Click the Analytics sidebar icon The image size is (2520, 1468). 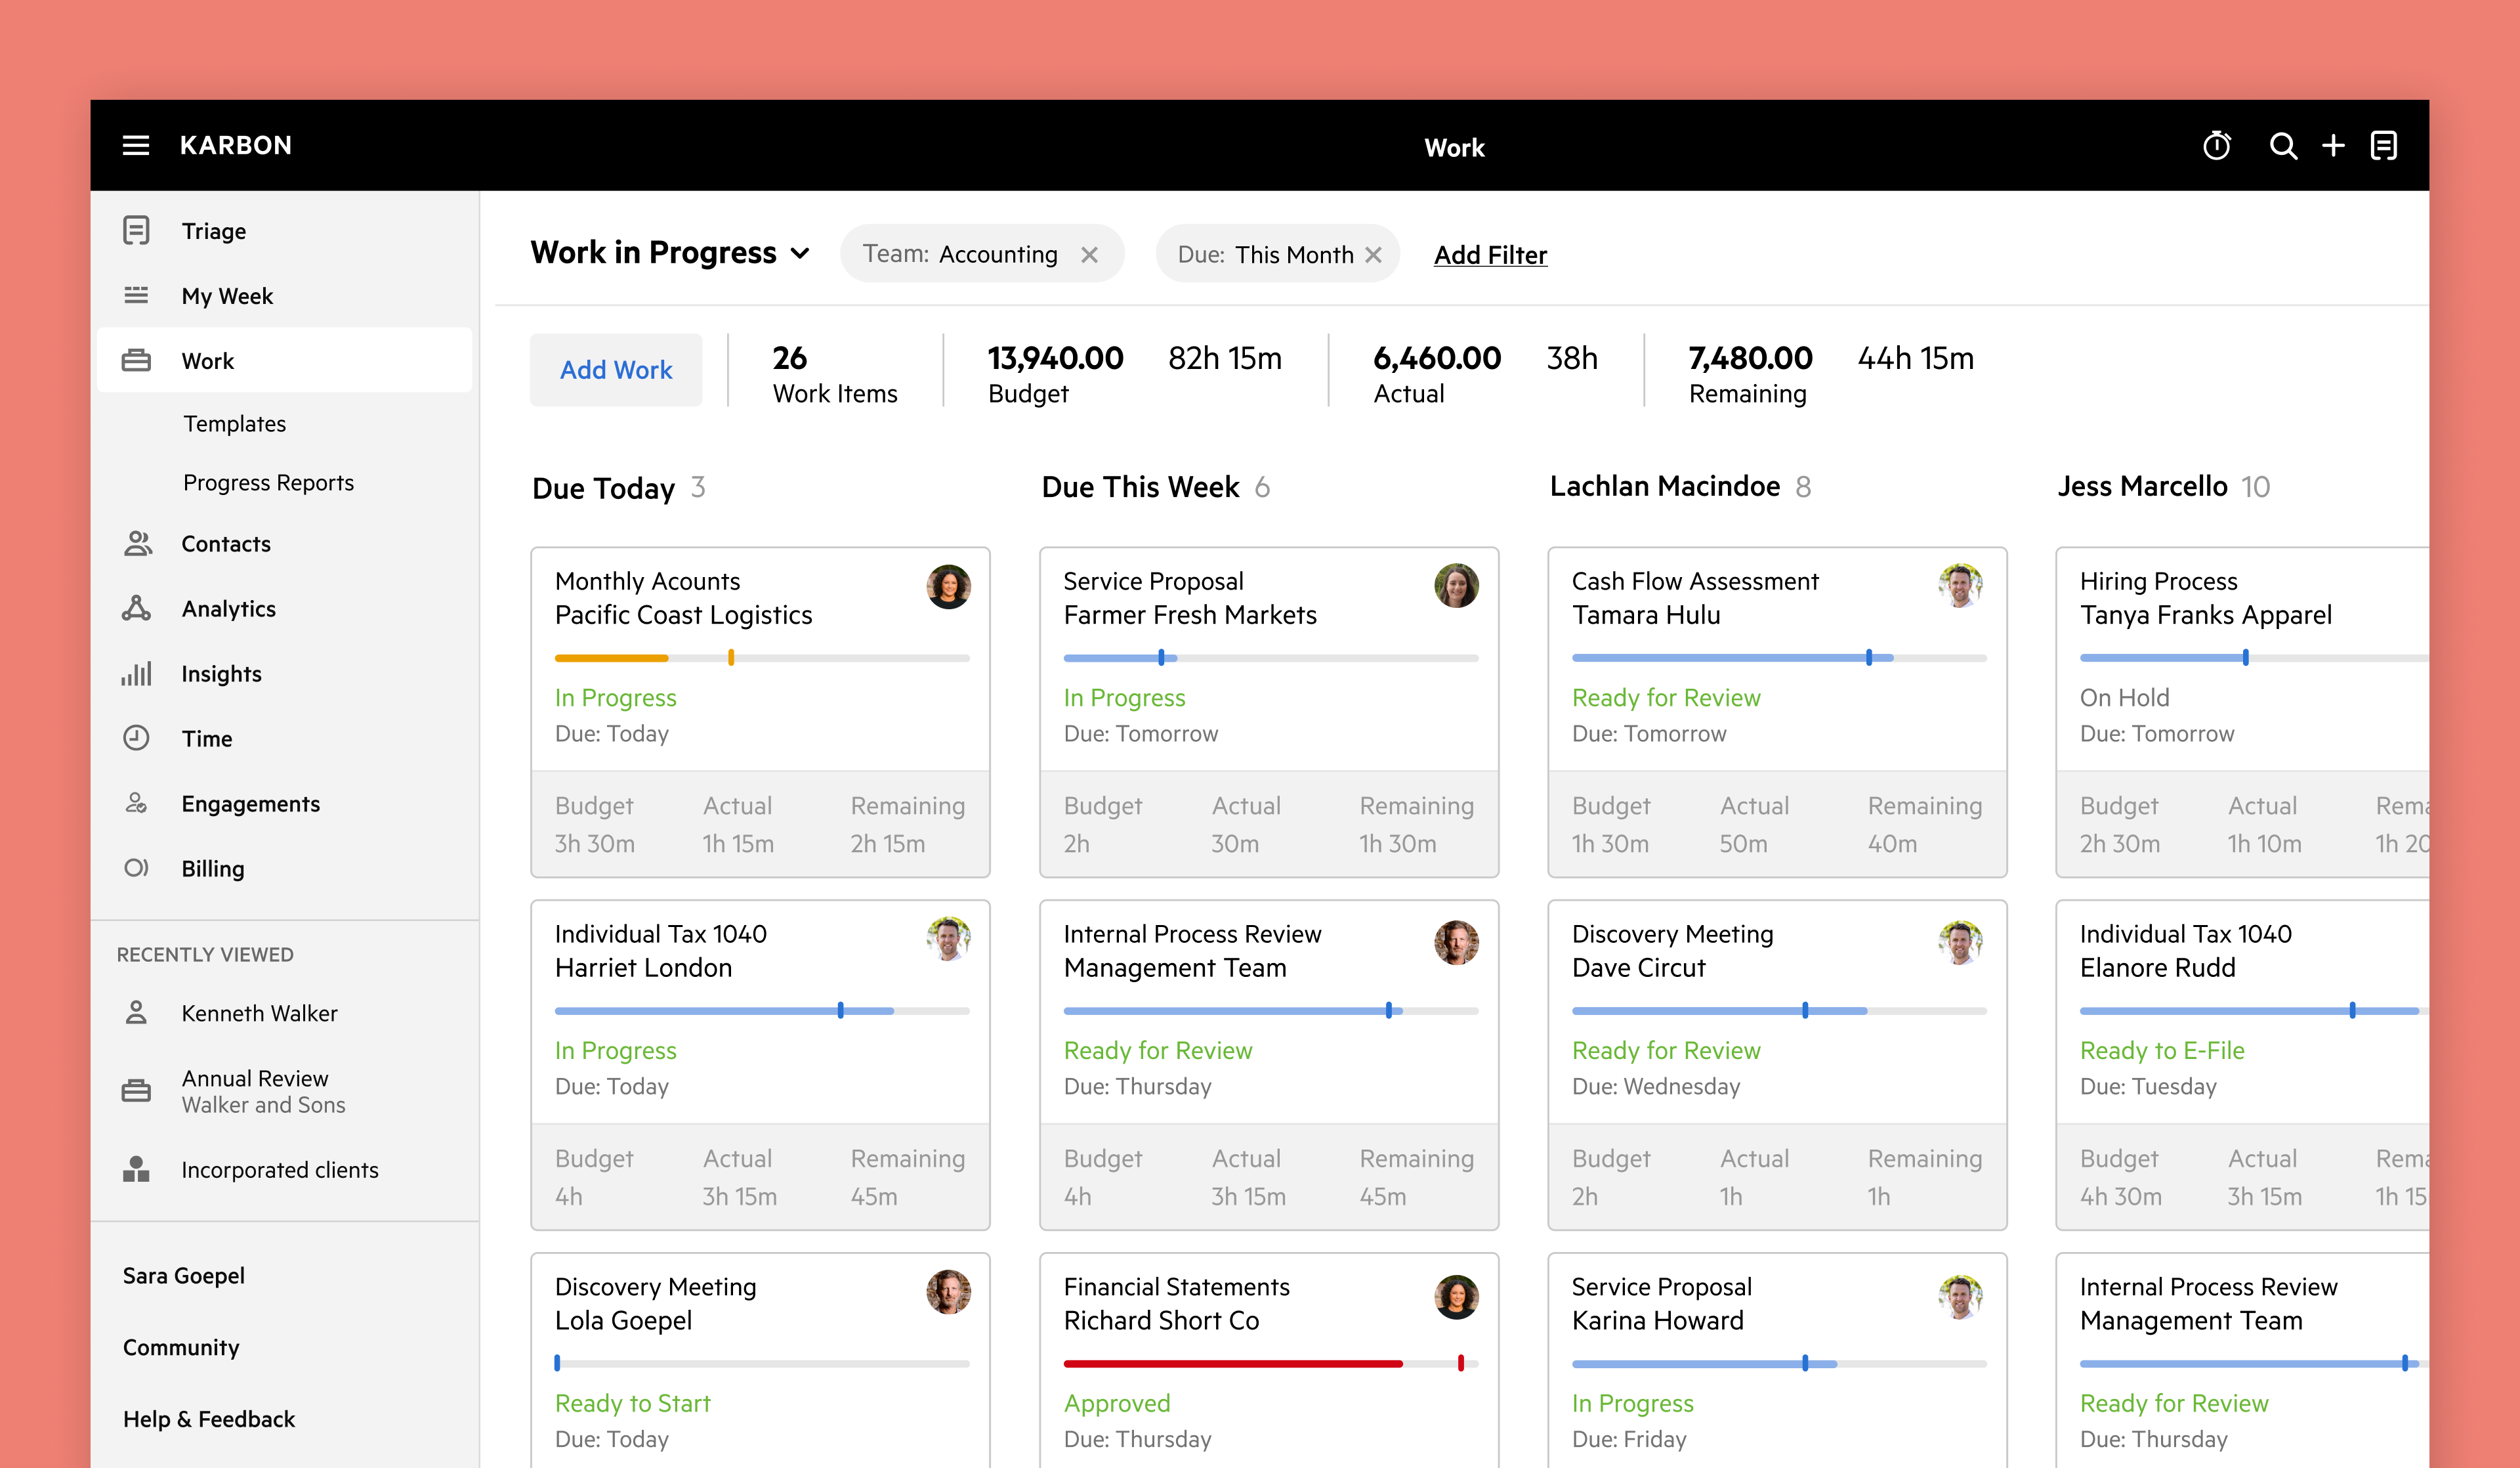136,609
